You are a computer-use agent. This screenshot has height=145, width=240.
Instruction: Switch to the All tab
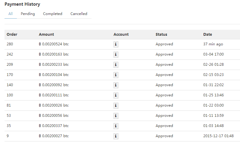coord(11,14)
